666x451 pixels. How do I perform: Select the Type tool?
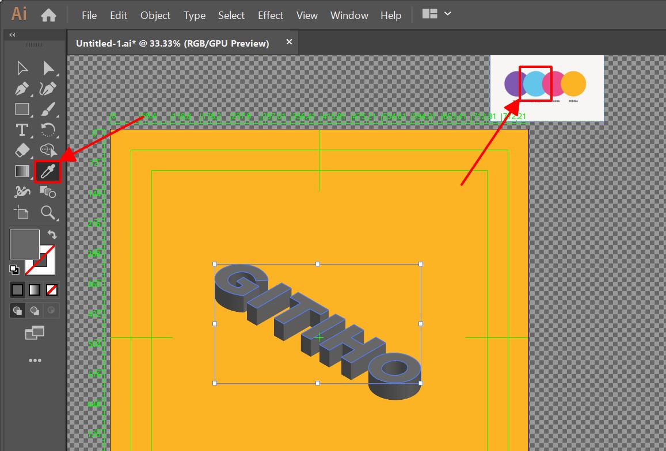tap(22, 129)
